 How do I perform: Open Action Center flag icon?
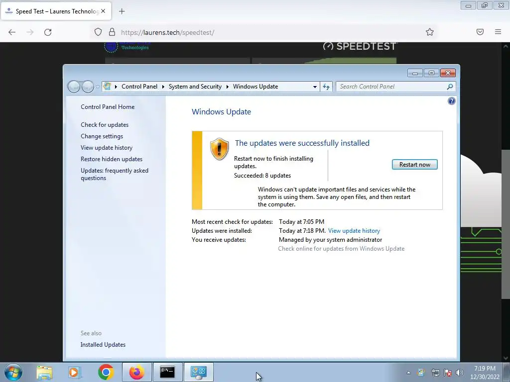[x=448, y=373]
